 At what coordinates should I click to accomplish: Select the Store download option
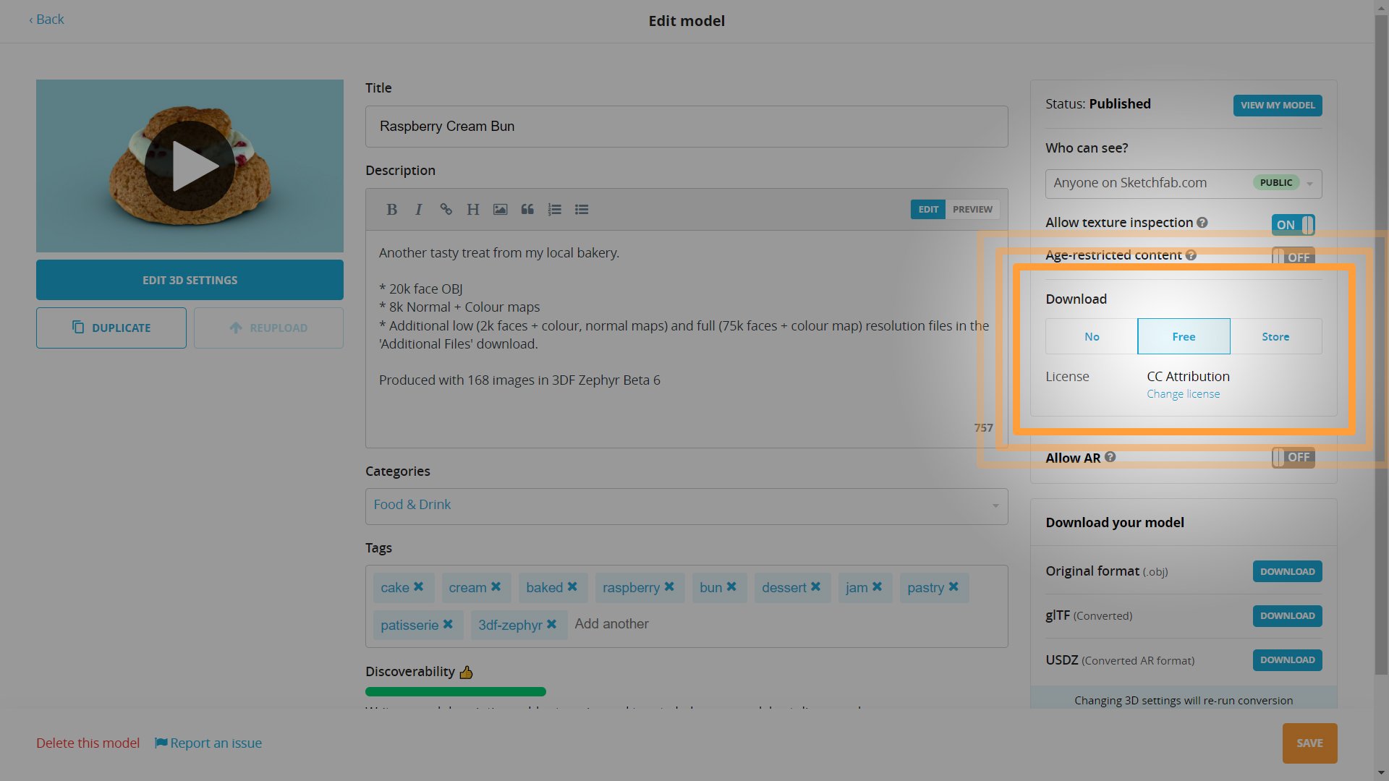click(x=1275, y=337)
